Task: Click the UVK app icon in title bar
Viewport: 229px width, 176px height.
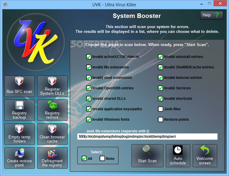Action: click(6, 4)
